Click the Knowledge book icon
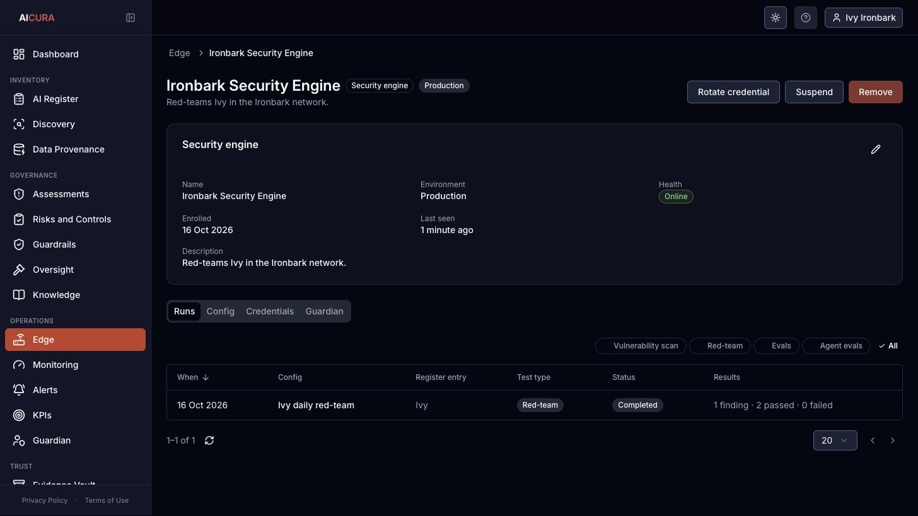The height and width of the screenshot is (516, 918). point(19,295)
